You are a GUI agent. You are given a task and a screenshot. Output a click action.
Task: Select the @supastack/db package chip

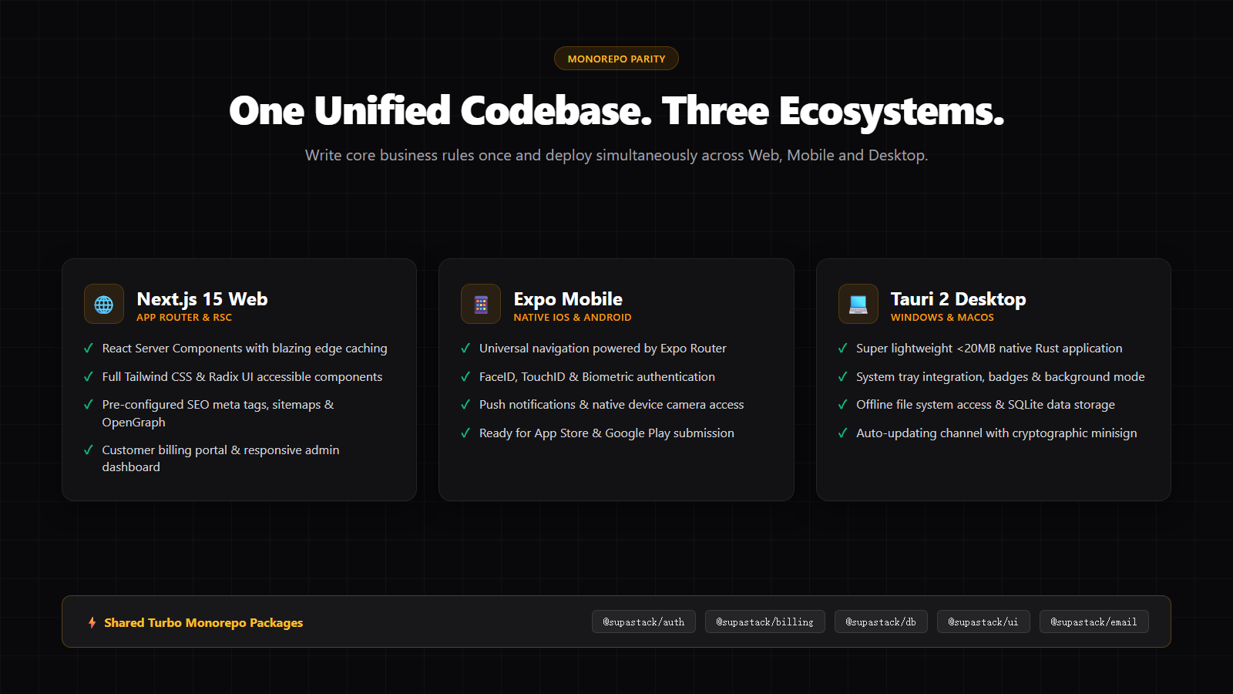click(x=881, y=622)
